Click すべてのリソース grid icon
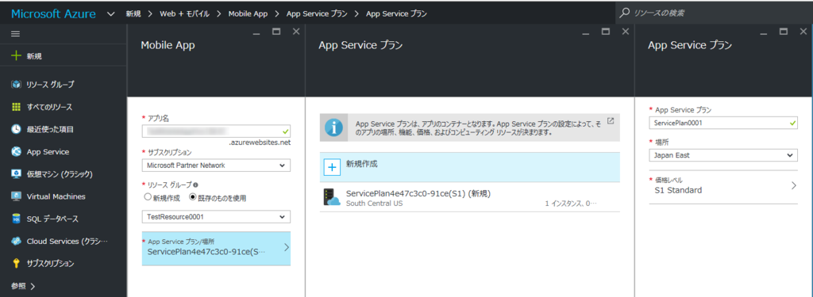 pyautogui.click(x=16, y=107)
